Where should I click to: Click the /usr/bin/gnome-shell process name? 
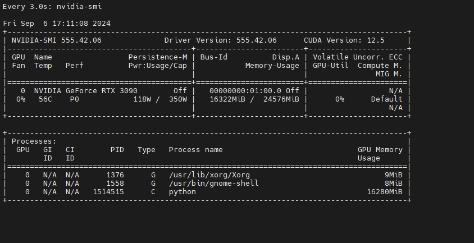point(213,184)
